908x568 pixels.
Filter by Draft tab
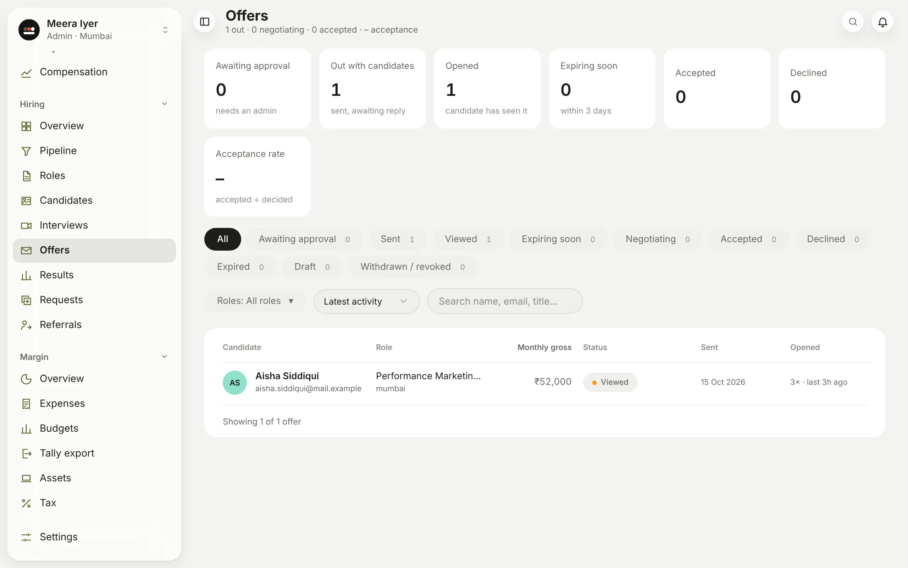(312, 267)
